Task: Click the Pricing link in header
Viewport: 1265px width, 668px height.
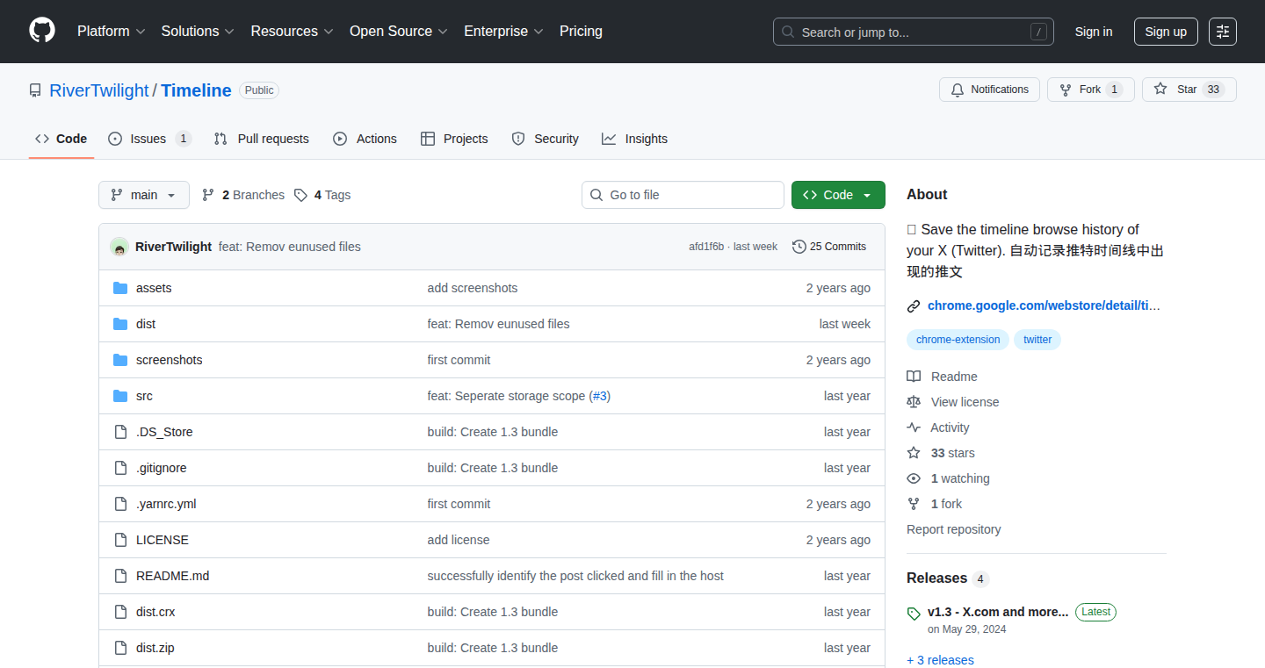Action: (581, 31)
